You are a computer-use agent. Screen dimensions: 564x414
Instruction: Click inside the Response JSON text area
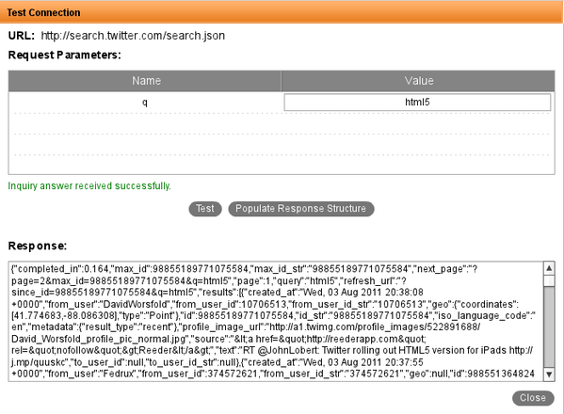(276, 321)
